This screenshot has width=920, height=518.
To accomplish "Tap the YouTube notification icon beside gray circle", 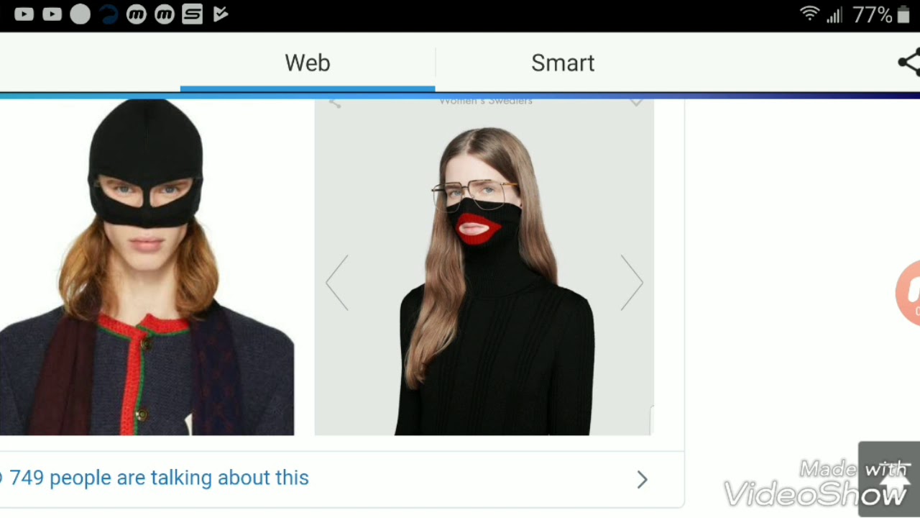I will [x=52, y=14].
